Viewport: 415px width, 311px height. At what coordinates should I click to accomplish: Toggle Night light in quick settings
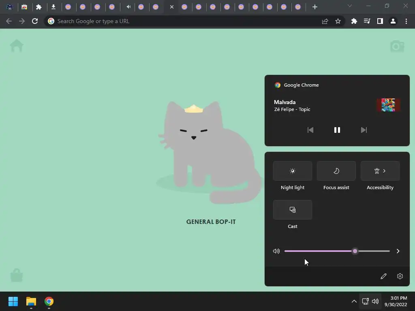pyautogui.click(x=293, y=171)
